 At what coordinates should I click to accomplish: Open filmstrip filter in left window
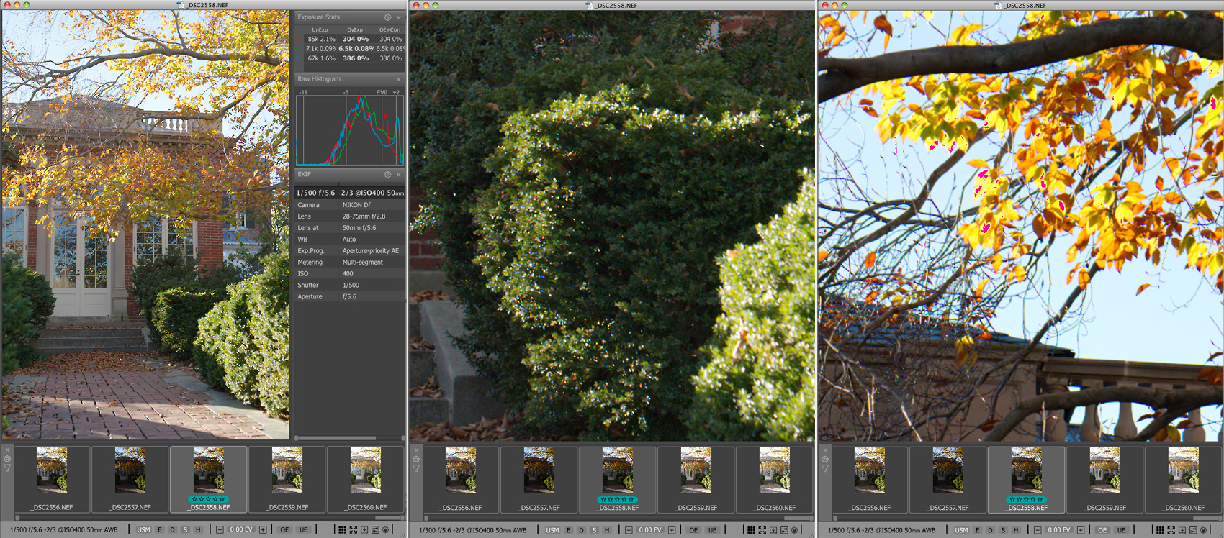point(7,468)
